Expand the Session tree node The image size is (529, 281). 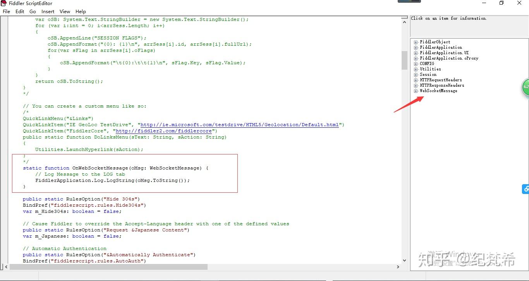(415, 74)
